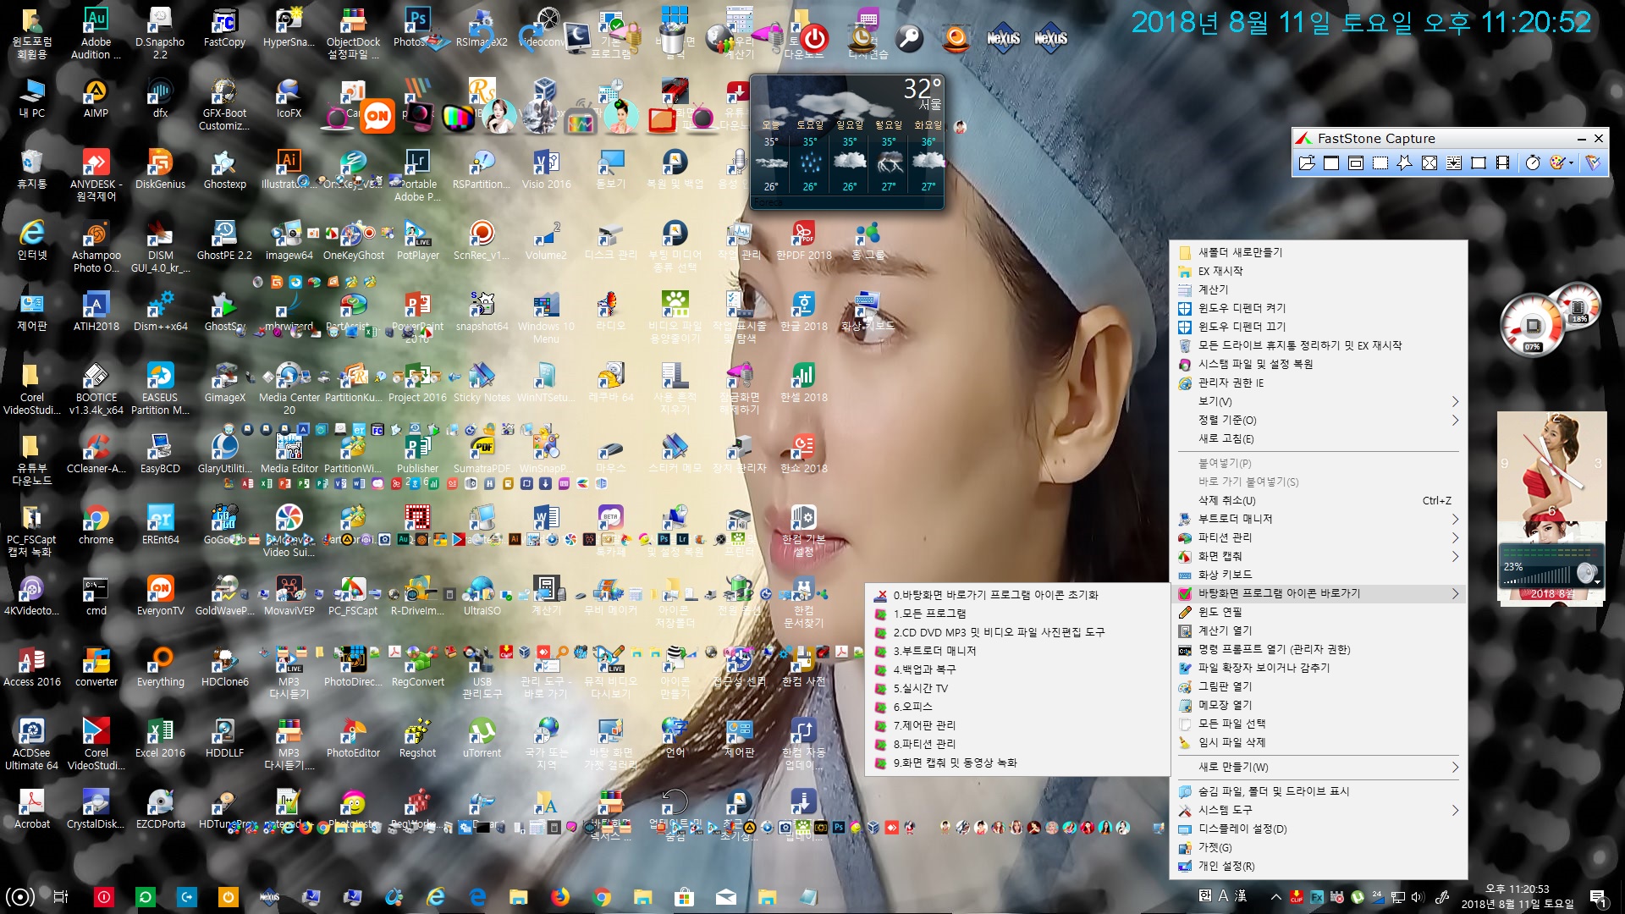Open Firefox from the taskbar

pyautogui.click(x=560, y=896)
